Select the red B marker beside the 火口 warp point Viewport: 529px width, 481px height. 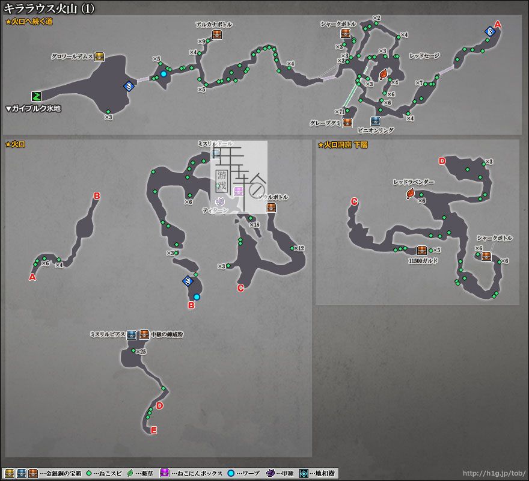[x=191, y=305]
